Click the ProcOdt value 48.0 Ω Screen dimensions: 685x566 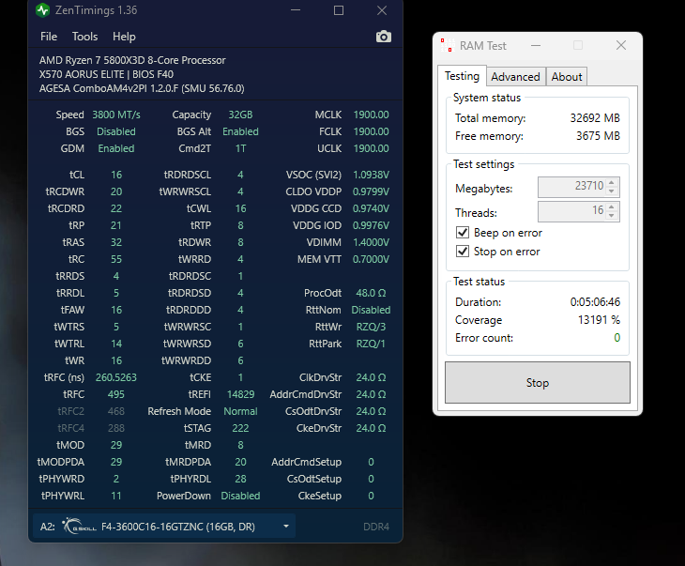pyautogui.click(x=371, y=293)
